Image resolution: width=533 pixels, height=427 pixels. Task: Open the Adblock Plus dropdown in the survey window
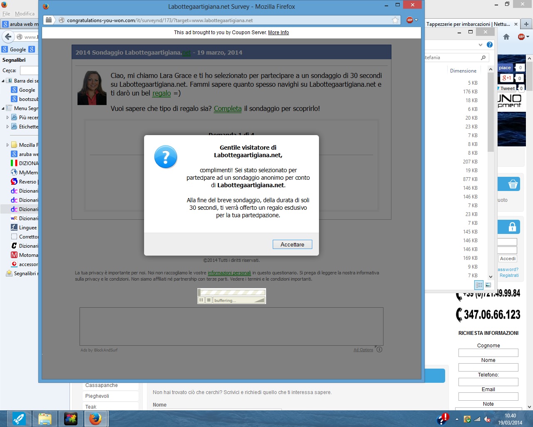pyautogui.click(x=416, y=20)
